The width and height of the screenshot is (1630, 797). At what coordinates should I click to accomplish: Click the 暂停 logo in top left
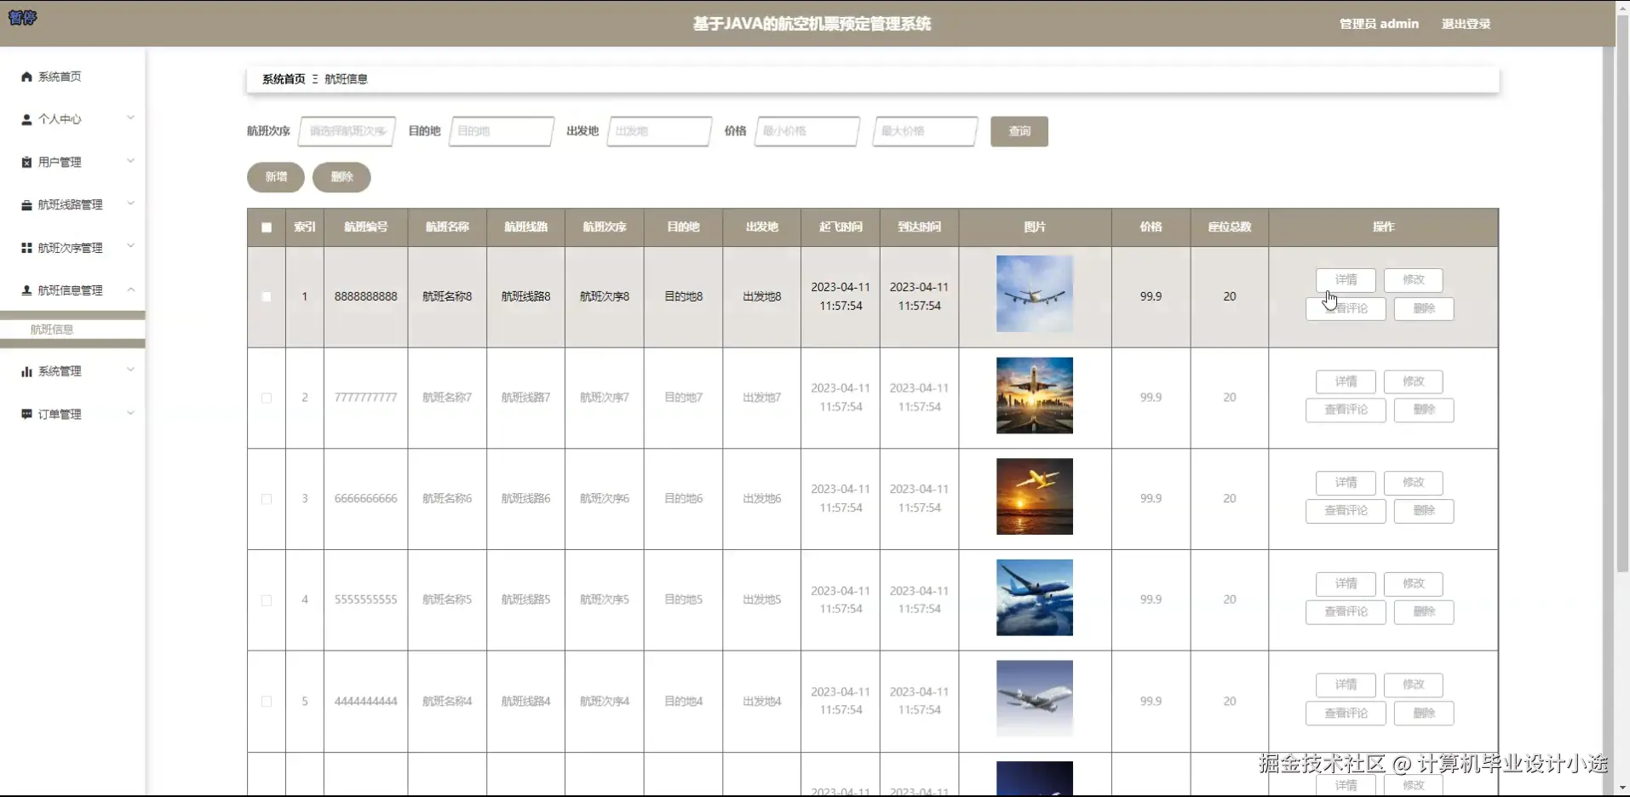click(22, 17)
